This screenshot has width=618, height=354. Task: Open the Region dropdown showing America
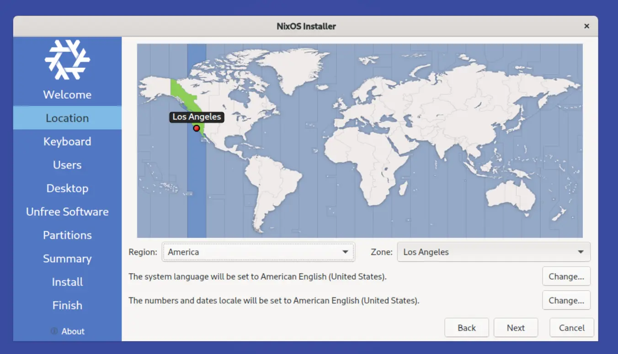point(258,252)
